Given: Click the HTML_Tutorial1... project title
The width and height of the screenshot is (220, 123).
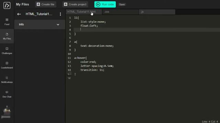Looking at the screenshot, I should pyautogui.click(x=39, y=14).
